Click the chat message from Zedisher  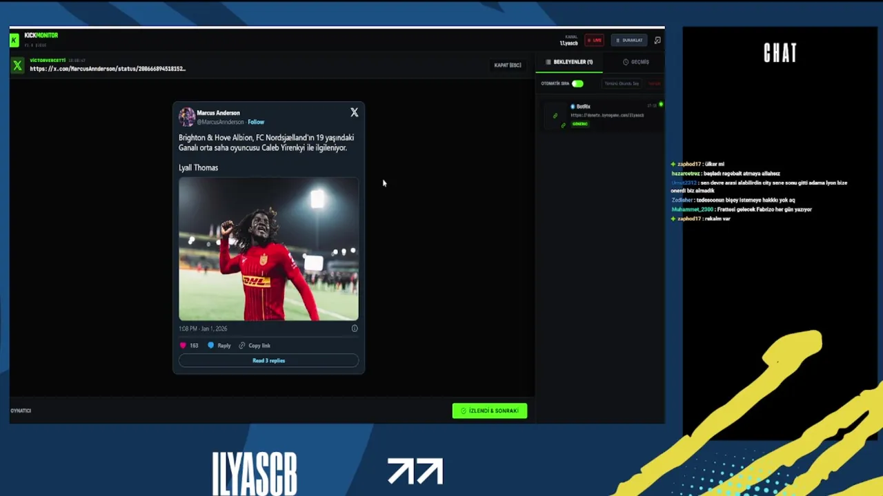733,200
